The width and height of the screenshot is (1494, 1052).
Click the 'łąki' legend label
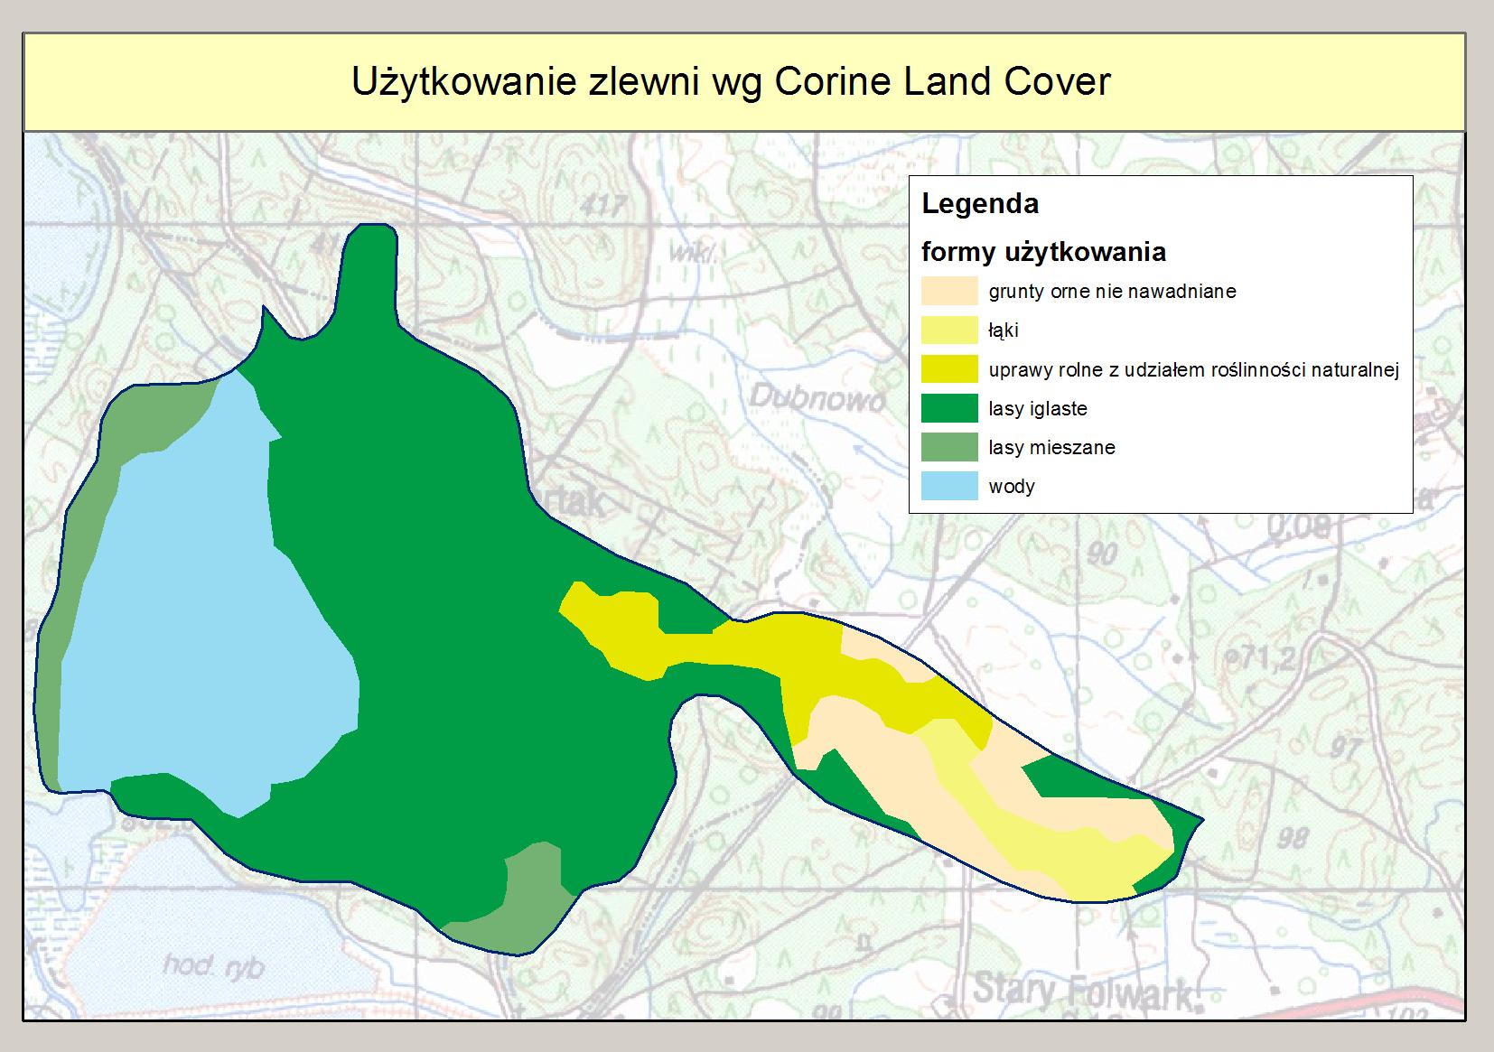(x=1004, y=330)
